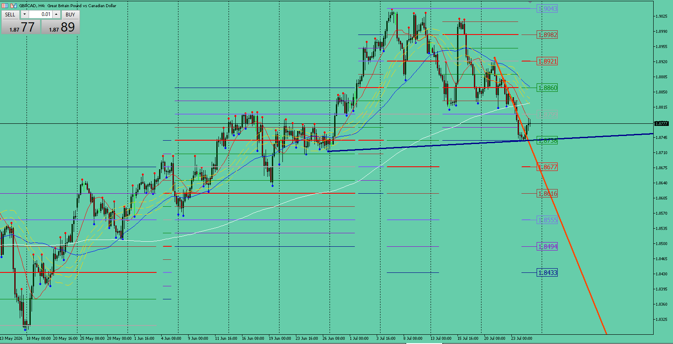Select the 0.01 volume input field
The width and height of the screenshot is (673, 344).
pyautogui.click(x=40, y=14)
